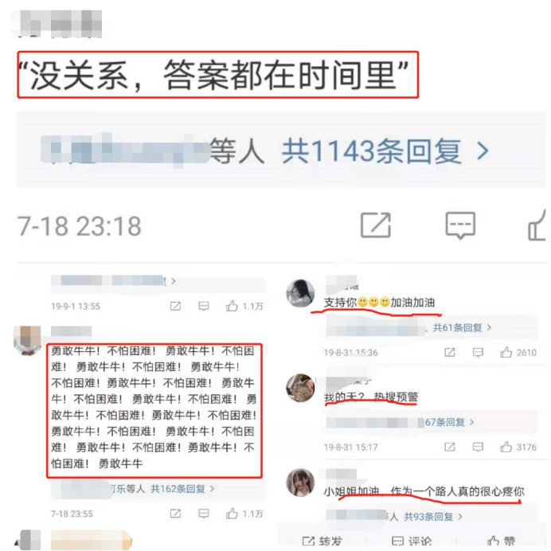The width and height of the screenshot is (551, 551).
Task: Like the 19-9-1 13:55 comment with 1.1万
Action: 244,306
